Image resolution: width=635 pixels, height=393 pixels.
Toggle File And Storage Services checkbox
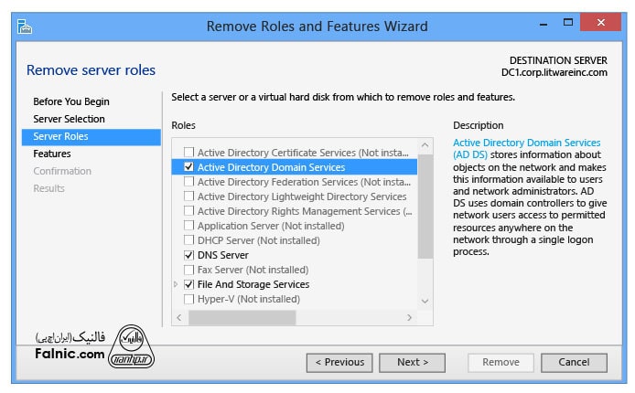click(x=188, y=284)
